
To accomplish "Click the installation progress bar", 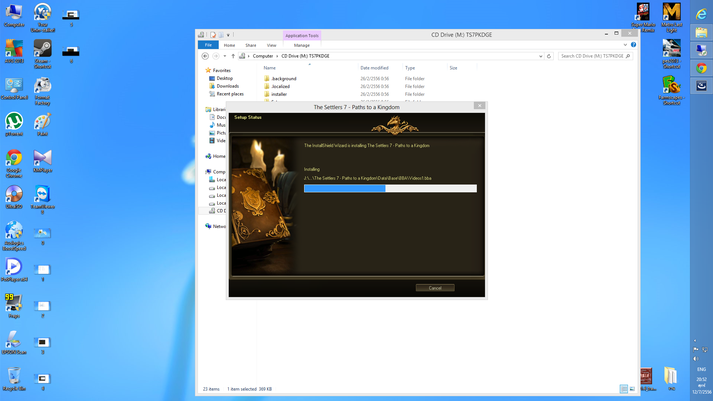I will coord(390,189).
